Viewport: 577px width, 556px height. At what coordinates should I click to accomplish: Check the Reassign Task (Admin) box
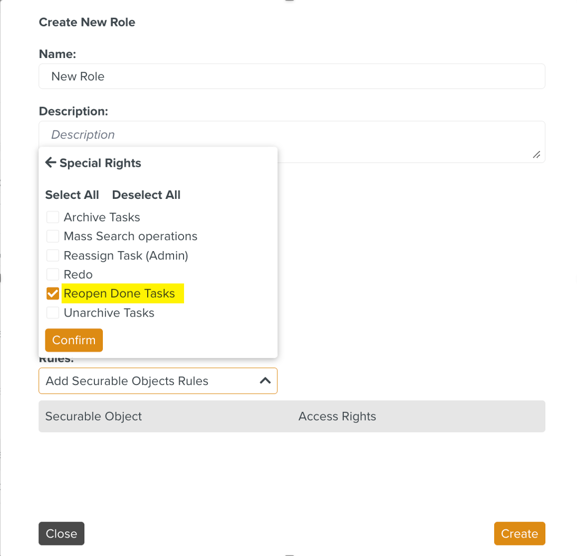53,256
